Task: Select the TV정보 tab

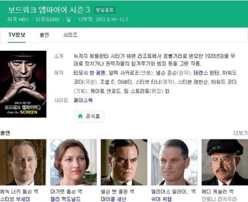Action: pyautogui.click(x=17, y=35)
